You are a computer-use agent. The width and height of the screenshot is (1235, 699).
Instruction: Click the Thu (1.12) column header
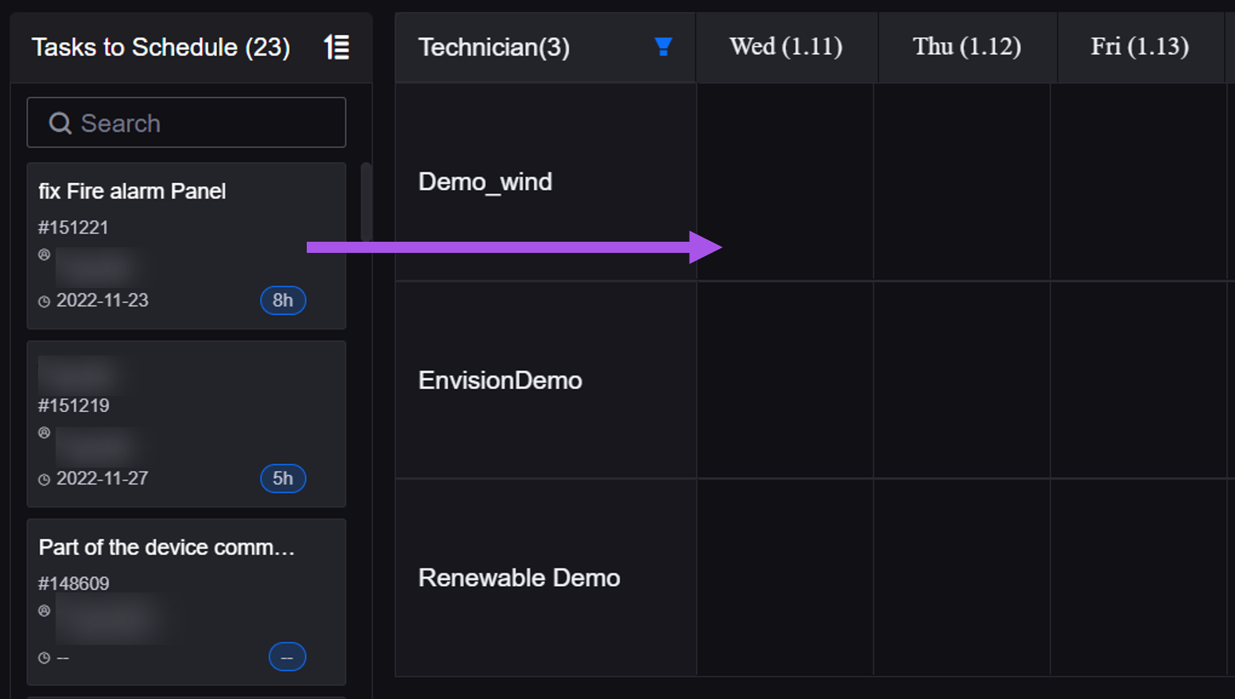tap(966, 47)
